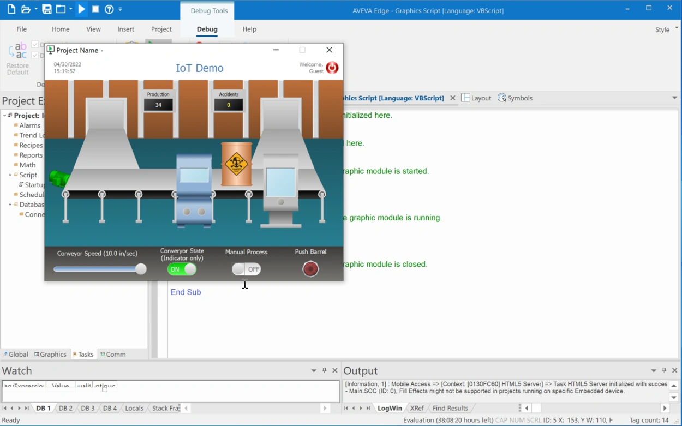Toggle the Conveyor State ON switch
This screenshot has width=682, height=426.
[x=182, y=269]
